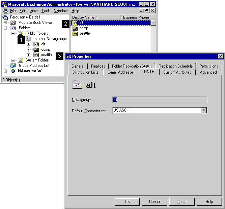Viewport: 225px width, 209px height.
Task: Collapse the Public Folders node
Action: (x=13, y=34)
